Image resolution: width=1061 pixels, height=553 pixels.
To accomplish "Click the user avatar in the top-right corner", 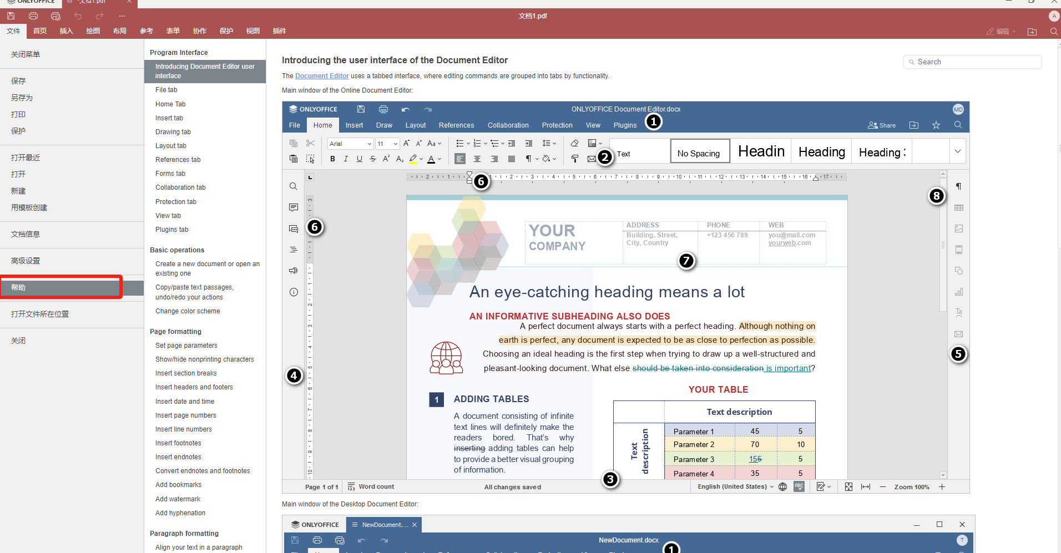I will [x=1053, y=16].
